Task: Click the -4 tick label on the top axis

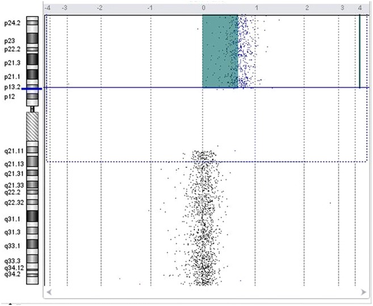Action: (48, 8)
